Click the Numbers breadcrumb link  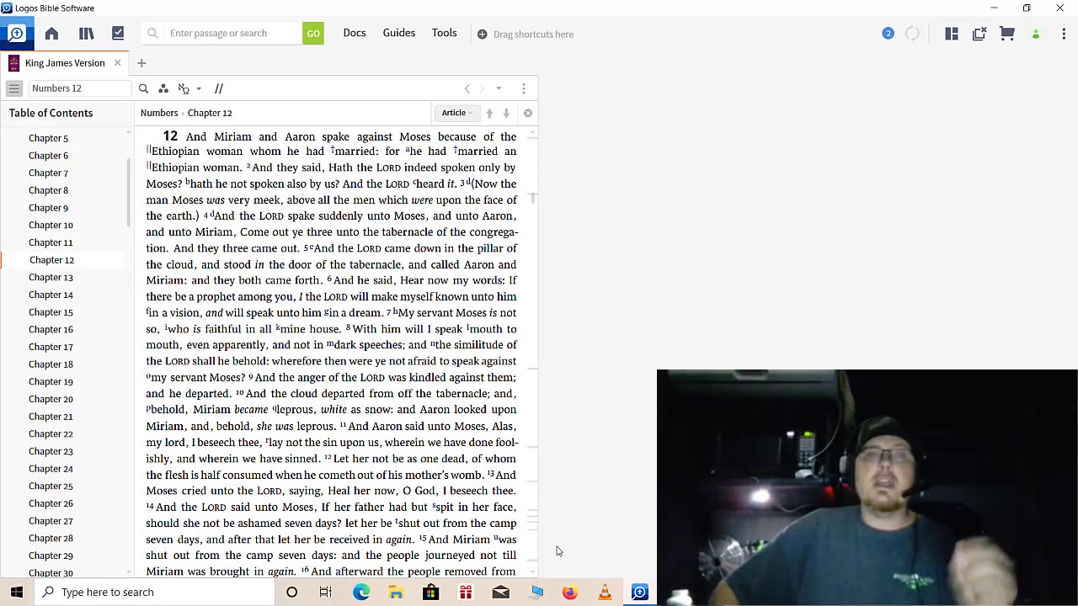159,113
